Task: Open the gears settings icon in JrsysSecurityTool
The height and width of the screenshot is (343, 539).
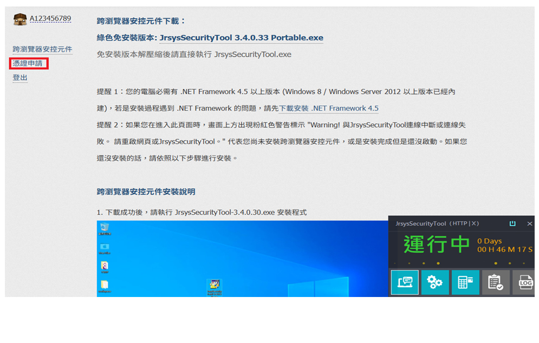Action: pyautogui.click(x=435, y=282)
